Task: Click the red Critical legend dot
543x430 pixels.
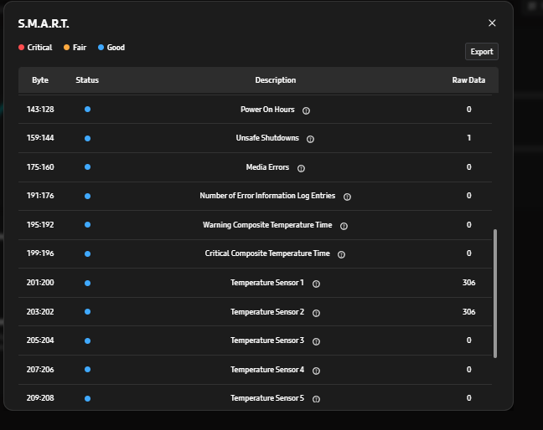Action: coord(22,48)
